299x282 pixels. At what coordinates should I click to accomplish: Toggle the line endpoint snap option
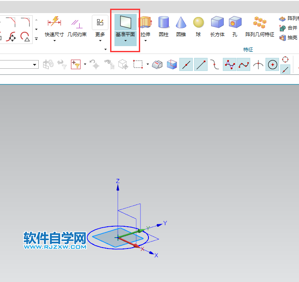201,64
